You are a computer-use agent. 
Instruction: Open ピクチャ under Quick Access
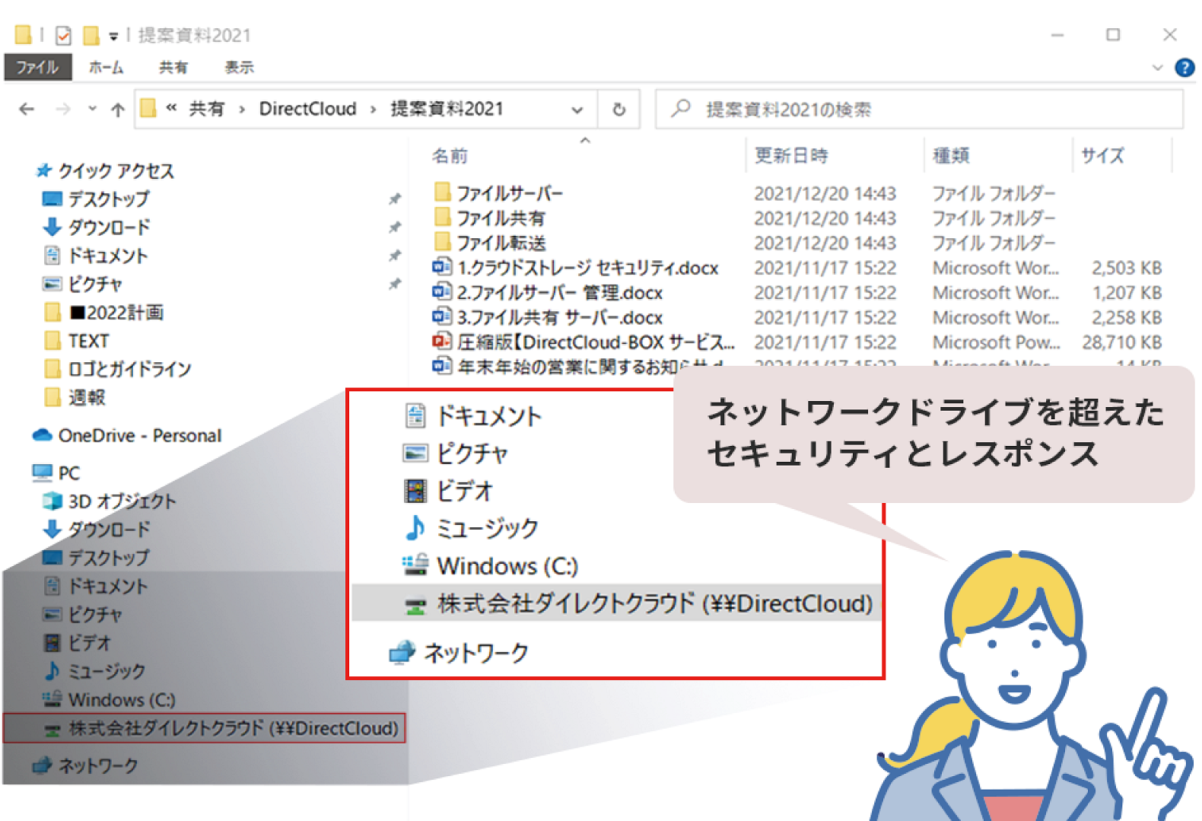(95, 284)
